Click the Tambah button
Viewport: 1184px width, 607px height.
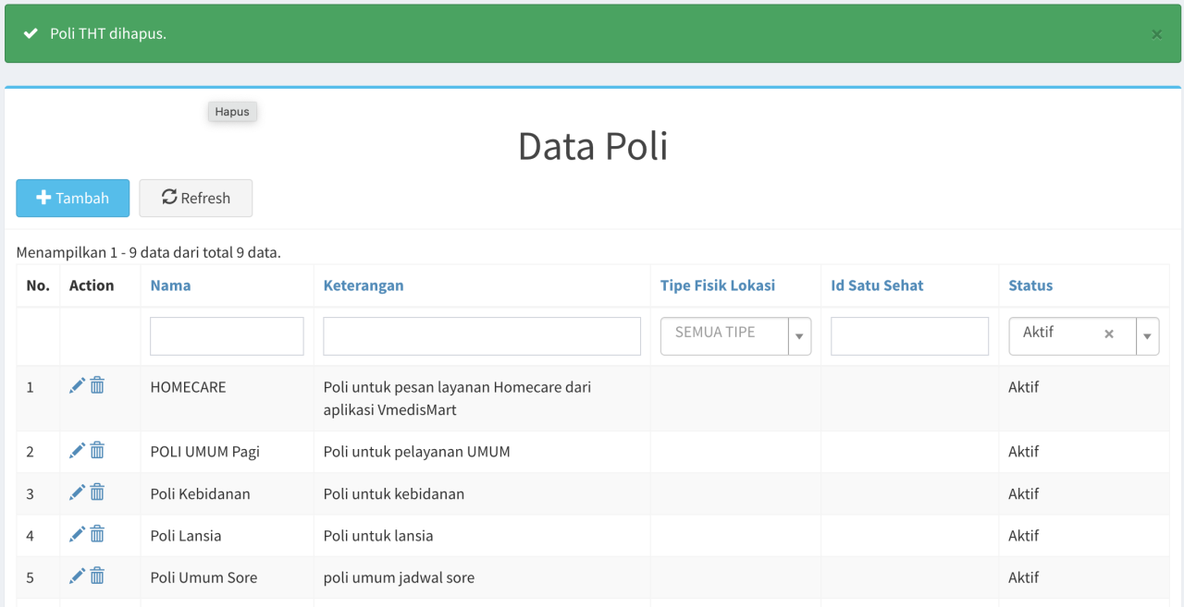click(x=73, y=198)
